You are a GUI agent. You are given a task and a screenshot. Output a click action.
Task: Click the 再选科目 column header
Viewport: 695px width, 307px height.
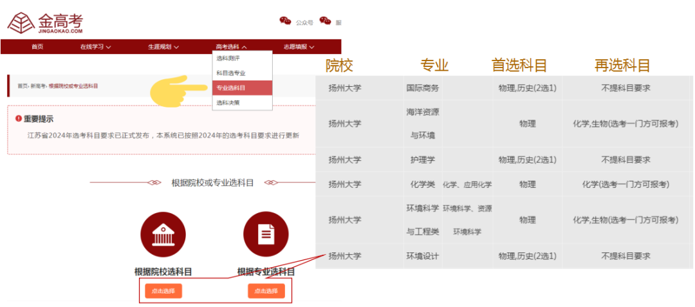pos(622,66)
